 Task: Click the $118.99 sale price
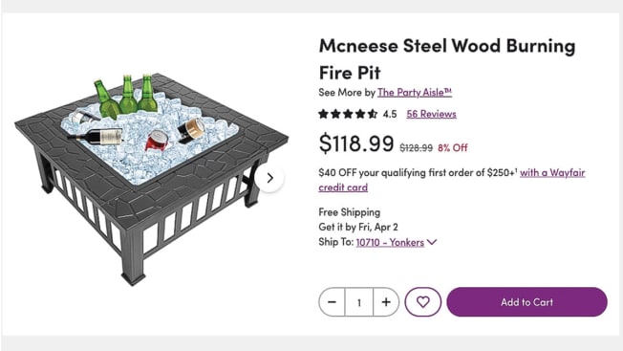[356, 143]
